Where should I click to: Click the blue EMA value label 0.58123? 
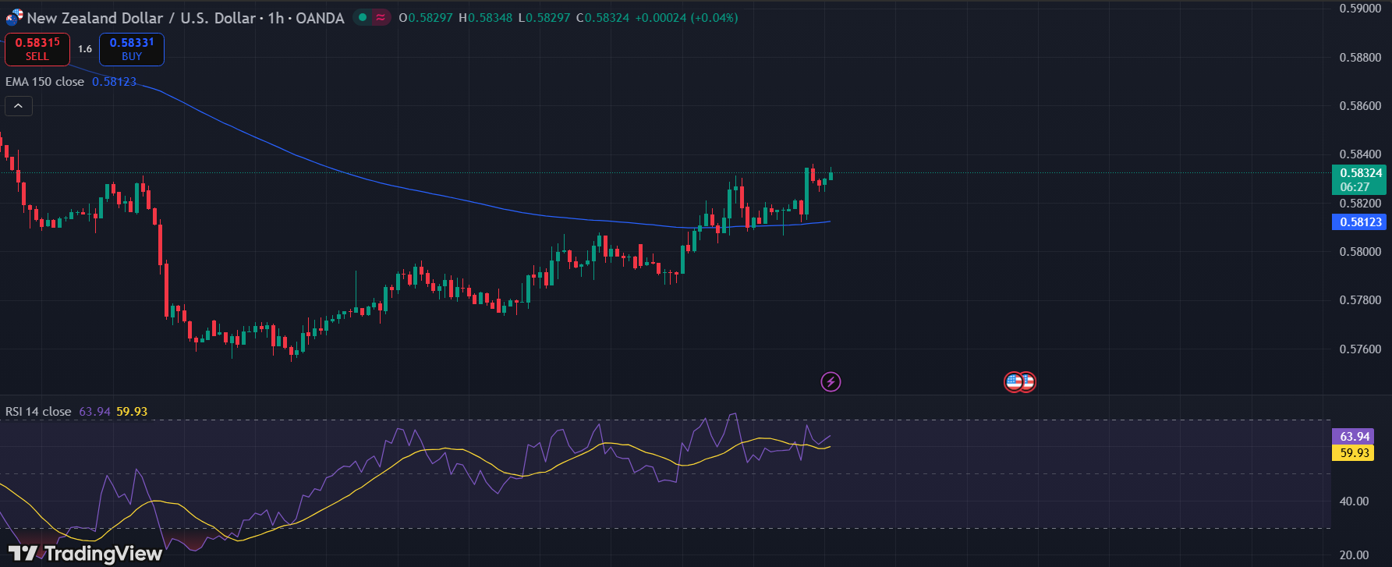tap(1360, 222)
